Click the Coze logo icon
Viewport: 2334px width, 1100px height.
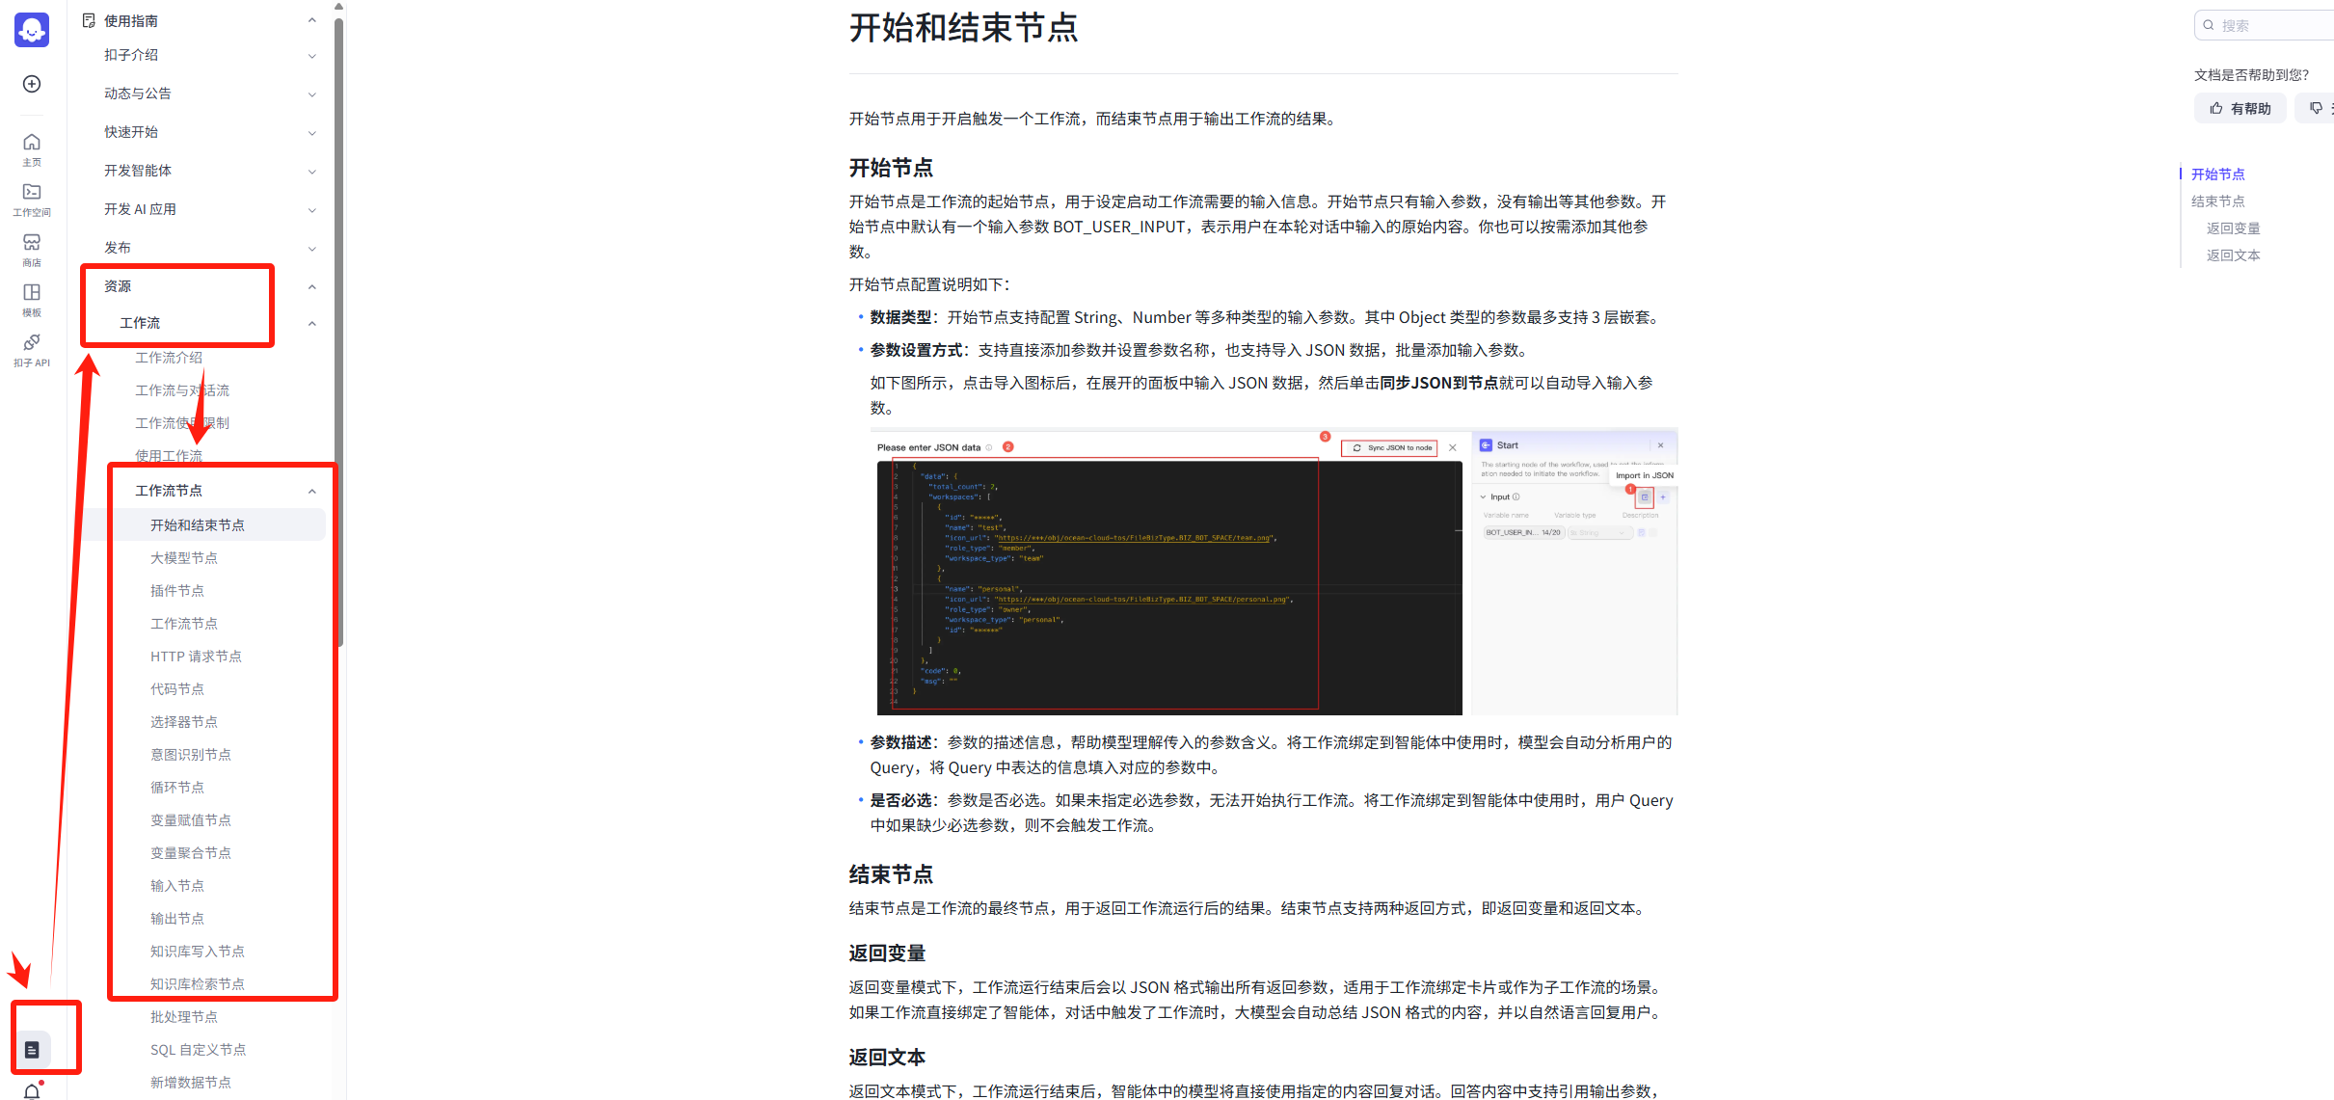coord(32,30)
